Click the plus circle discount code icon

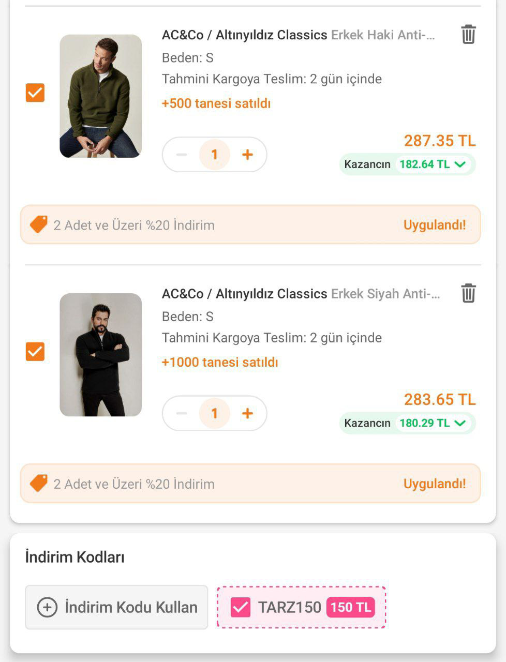point(47,607)
